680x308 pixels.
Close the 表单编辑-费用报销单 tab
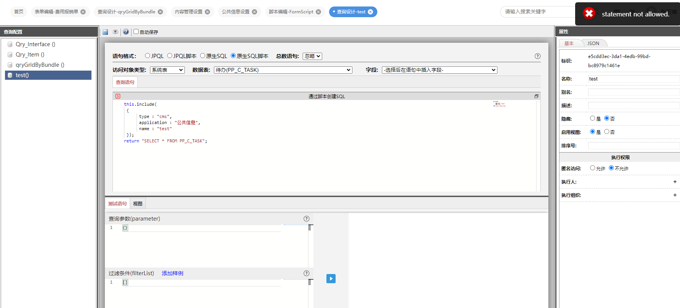[x=83, y=12]
